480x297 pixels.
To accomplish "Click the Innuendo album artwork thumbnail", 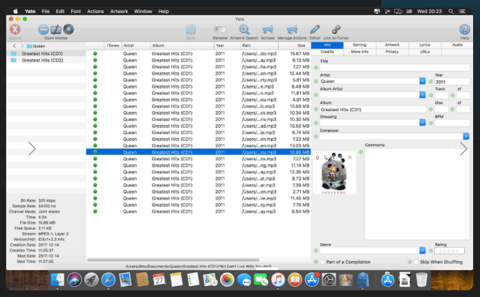I will tap(334, 173).
